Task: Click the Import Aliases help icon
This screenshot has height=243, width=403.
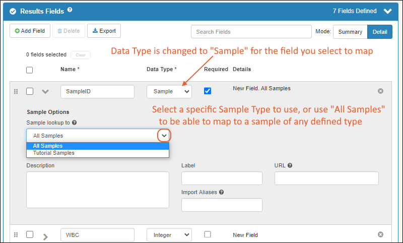Action: point(222,192)
